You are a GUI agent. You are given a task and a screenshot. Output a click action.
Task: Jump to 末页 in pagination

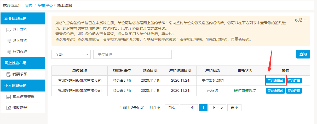click(x=234, y=108)
